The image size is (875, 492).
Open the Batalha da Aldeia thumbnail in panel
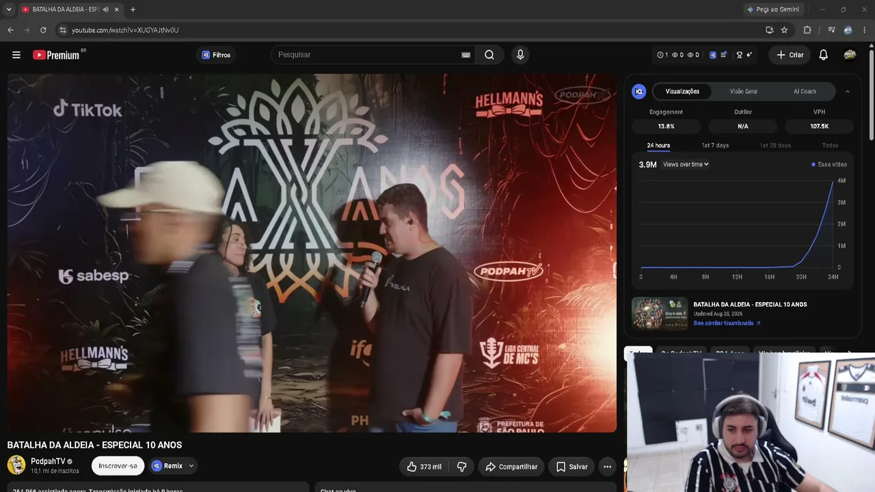[660, 314]
